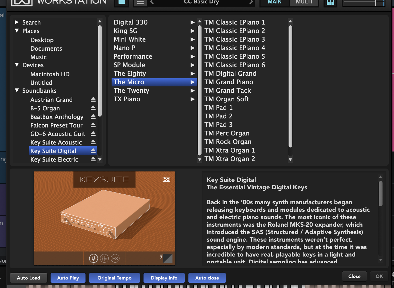Click the Places list scrollbar thumb
394x288 pixels.
click(100, 71)
